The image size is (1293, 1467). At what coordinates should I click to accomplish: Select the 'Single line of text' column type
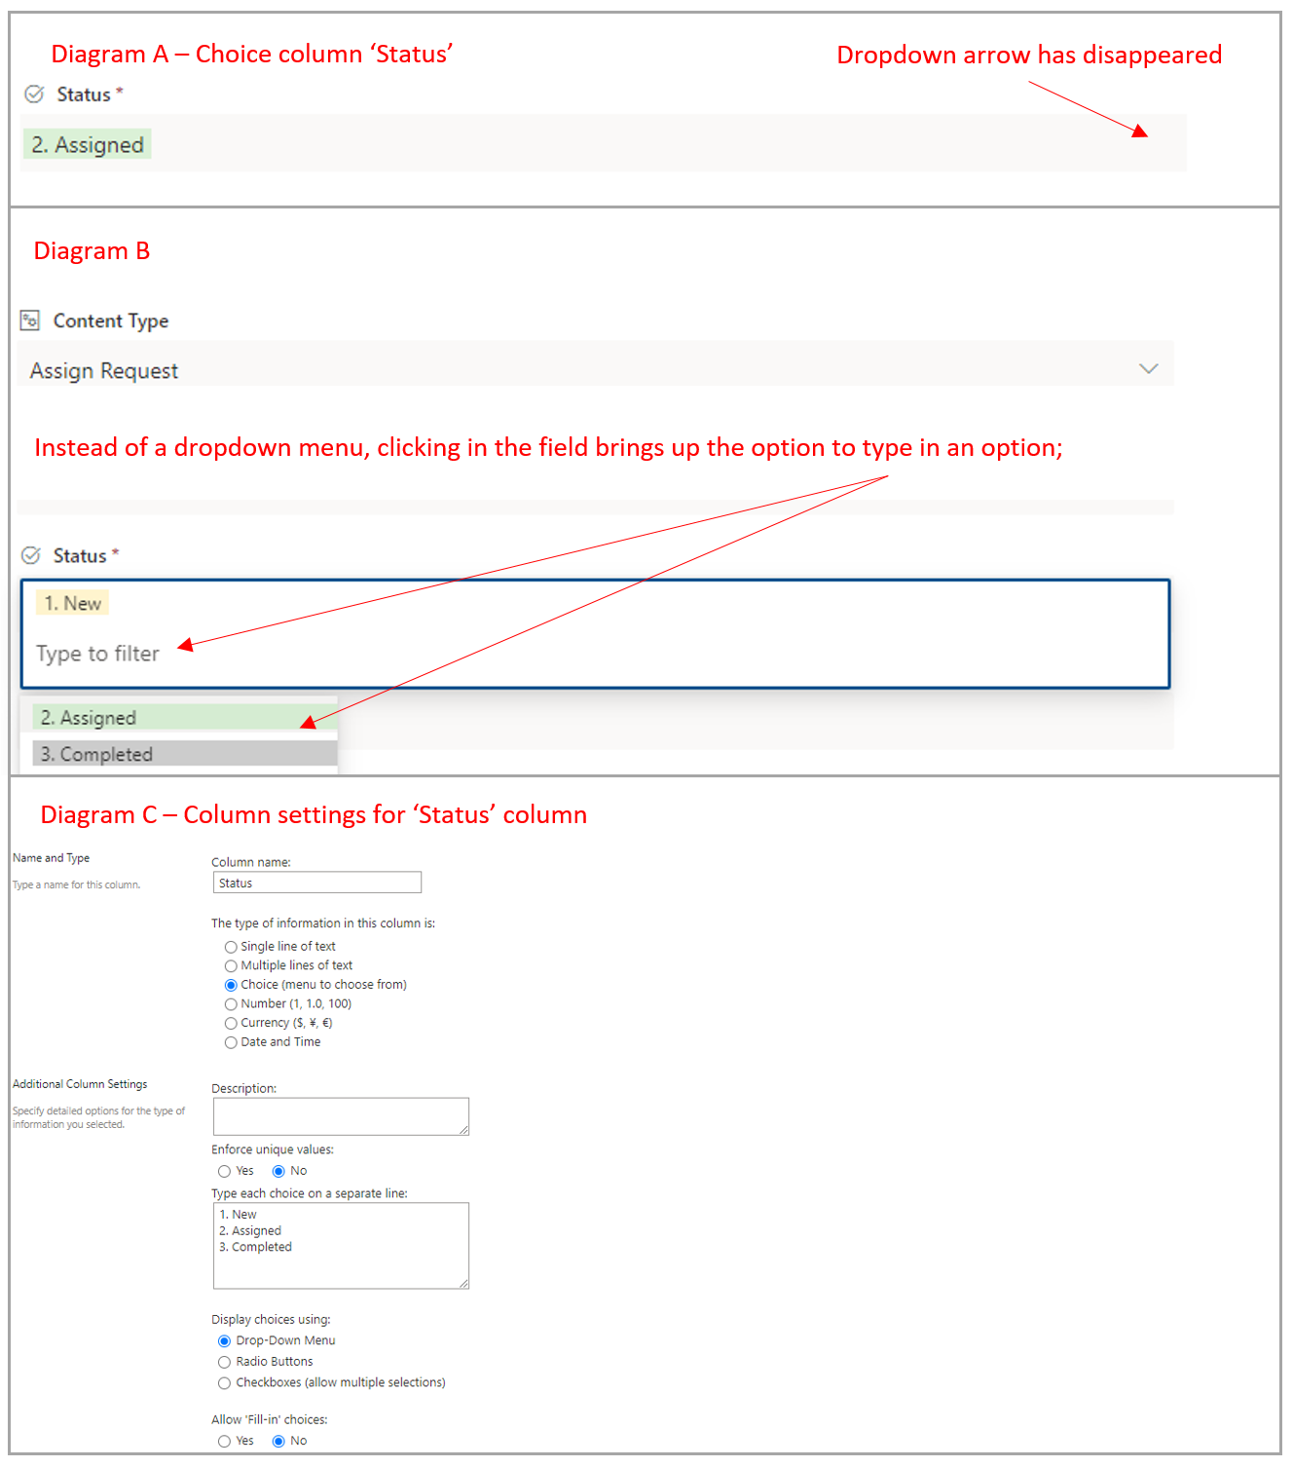(x=231, y=946)
